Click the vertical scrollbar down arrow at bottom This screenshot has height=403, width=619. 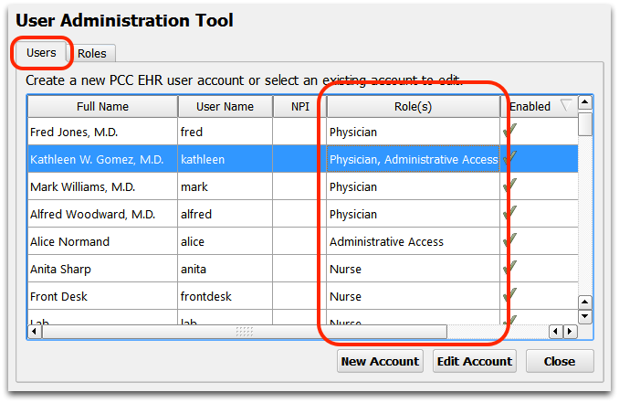tap(584, 316)
